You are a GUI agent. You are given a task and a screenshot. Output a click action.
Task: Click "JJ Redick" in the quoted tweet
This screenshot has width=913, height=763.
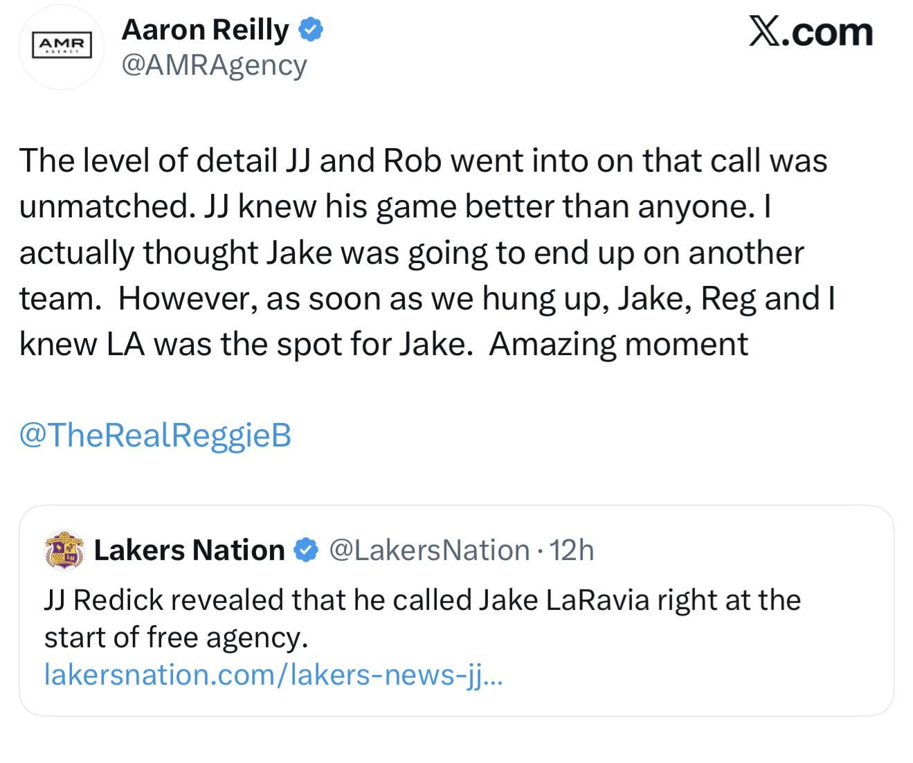[x=103, y=600]
